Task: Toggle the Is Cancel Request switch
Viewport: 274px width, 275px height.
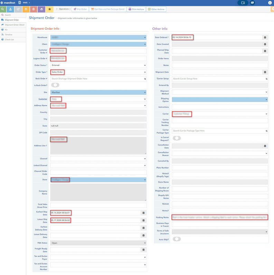Action: pyautogui.click(x=177, y=138)
